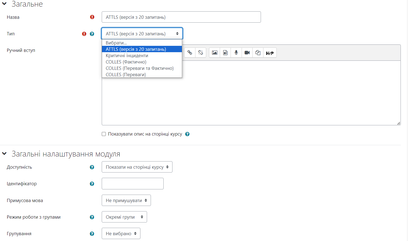Image resolution: width=408 pixels, height=241 pixels.
Task: Click the microphone record audio icon
Action: [236, 53]
